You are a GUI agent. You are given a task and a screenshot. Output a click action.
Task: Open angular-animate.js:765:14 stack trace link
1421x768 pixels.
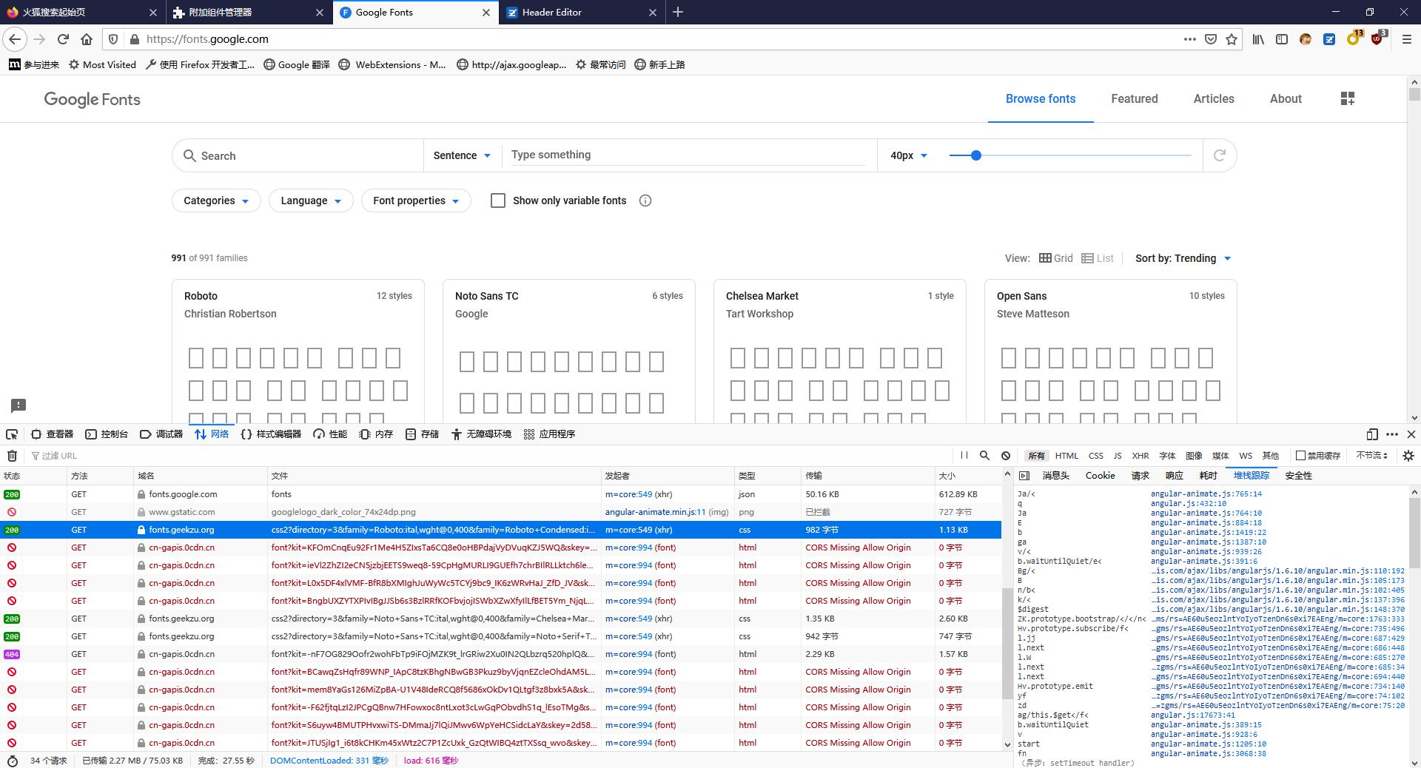click(1206, 494)
